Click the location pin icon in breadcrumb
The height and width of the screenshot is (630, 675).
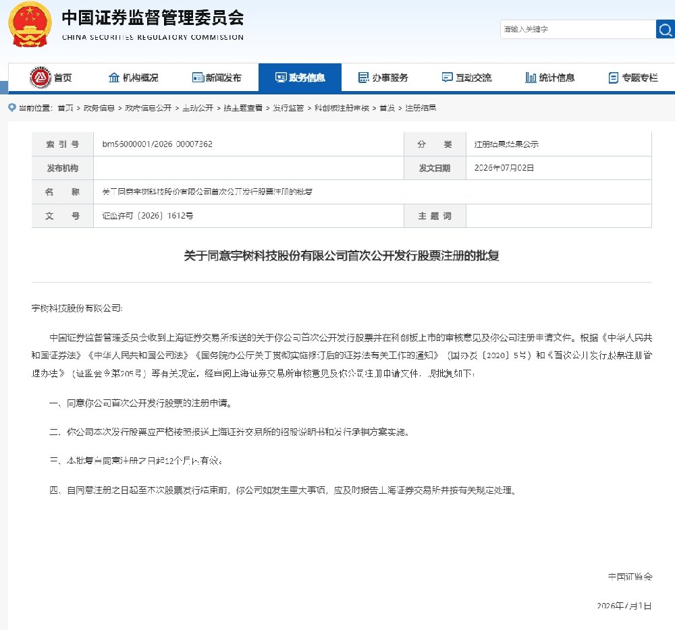12,107
